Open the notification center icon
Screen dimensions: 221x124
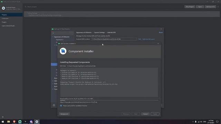pyautogui.click(x=217, y=122)
